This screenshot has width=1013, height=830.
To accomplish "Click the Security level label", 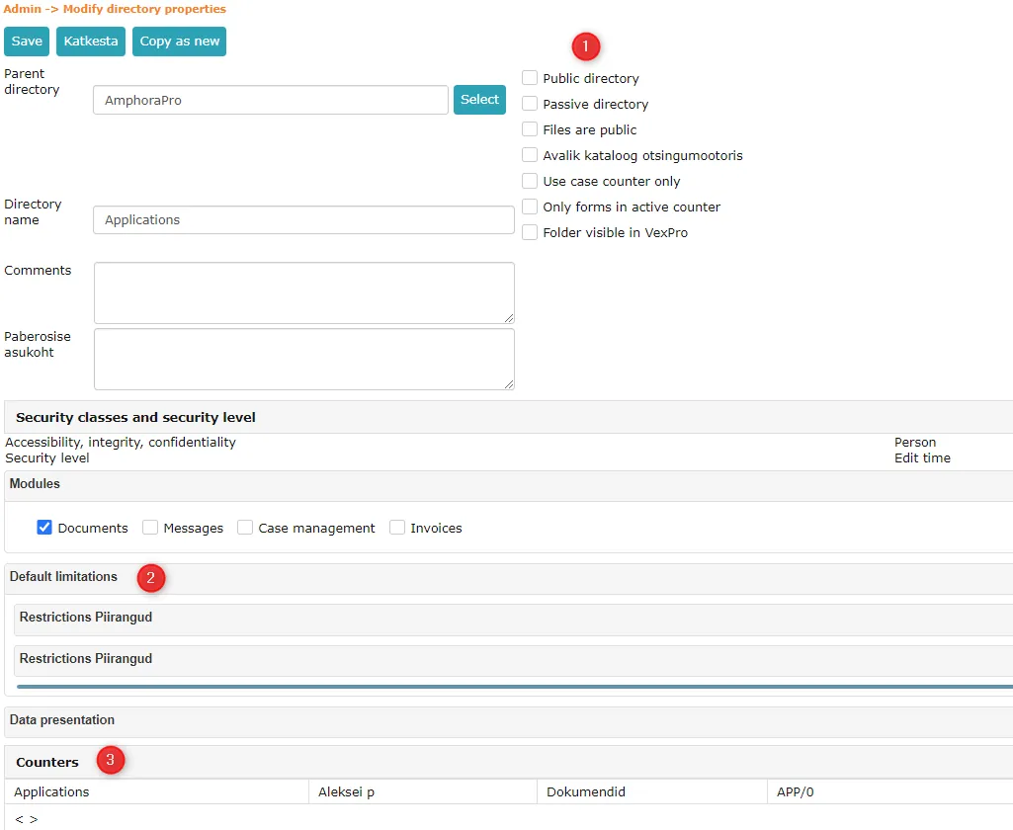I will [47, 457].
